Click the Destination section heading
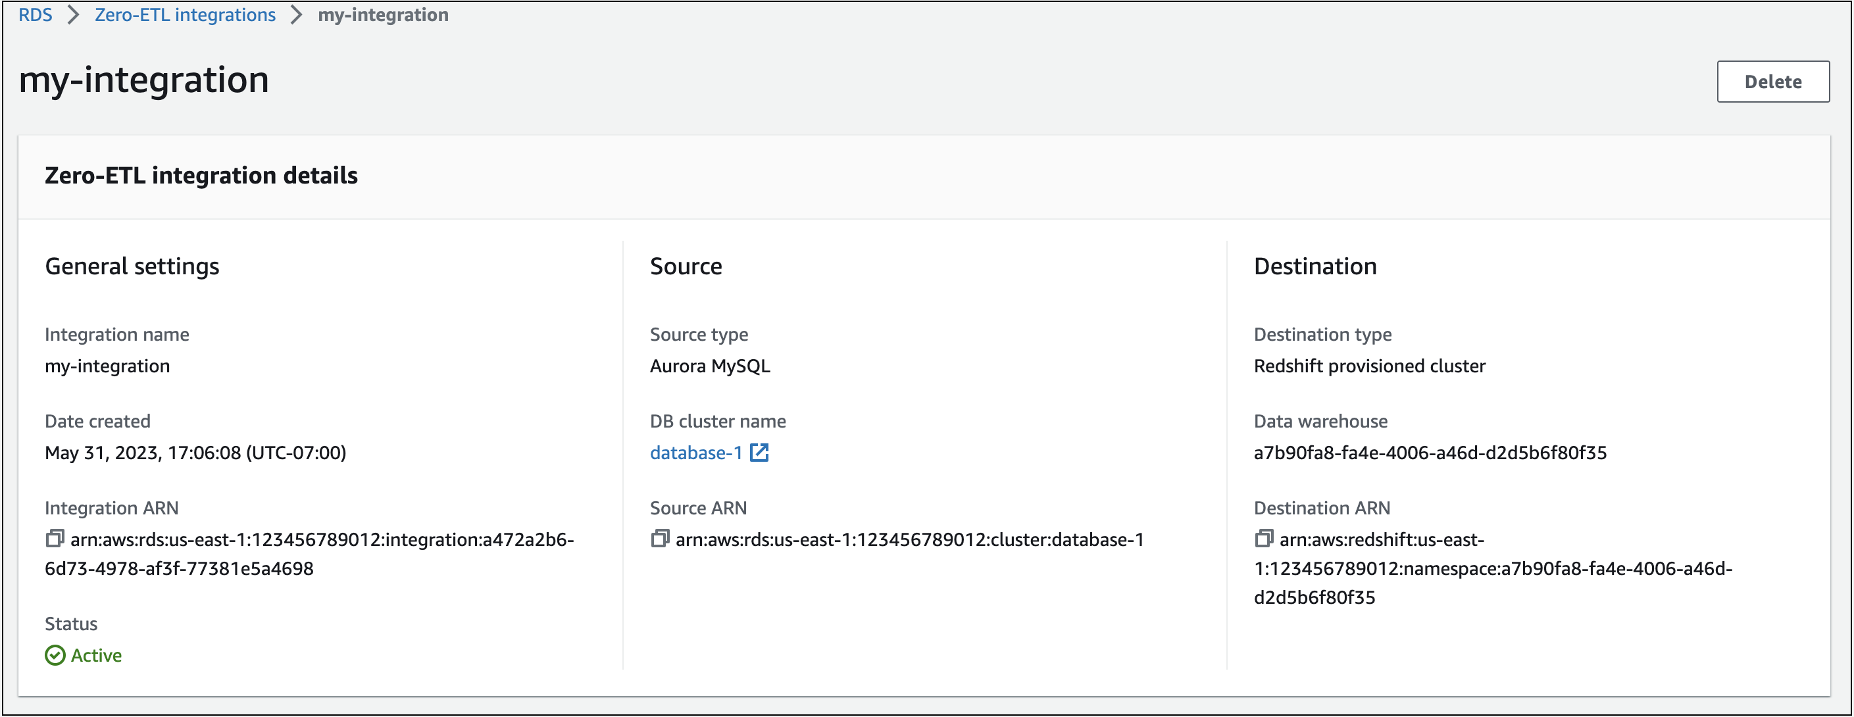The image size is (1854, 717). [1315, 266]
